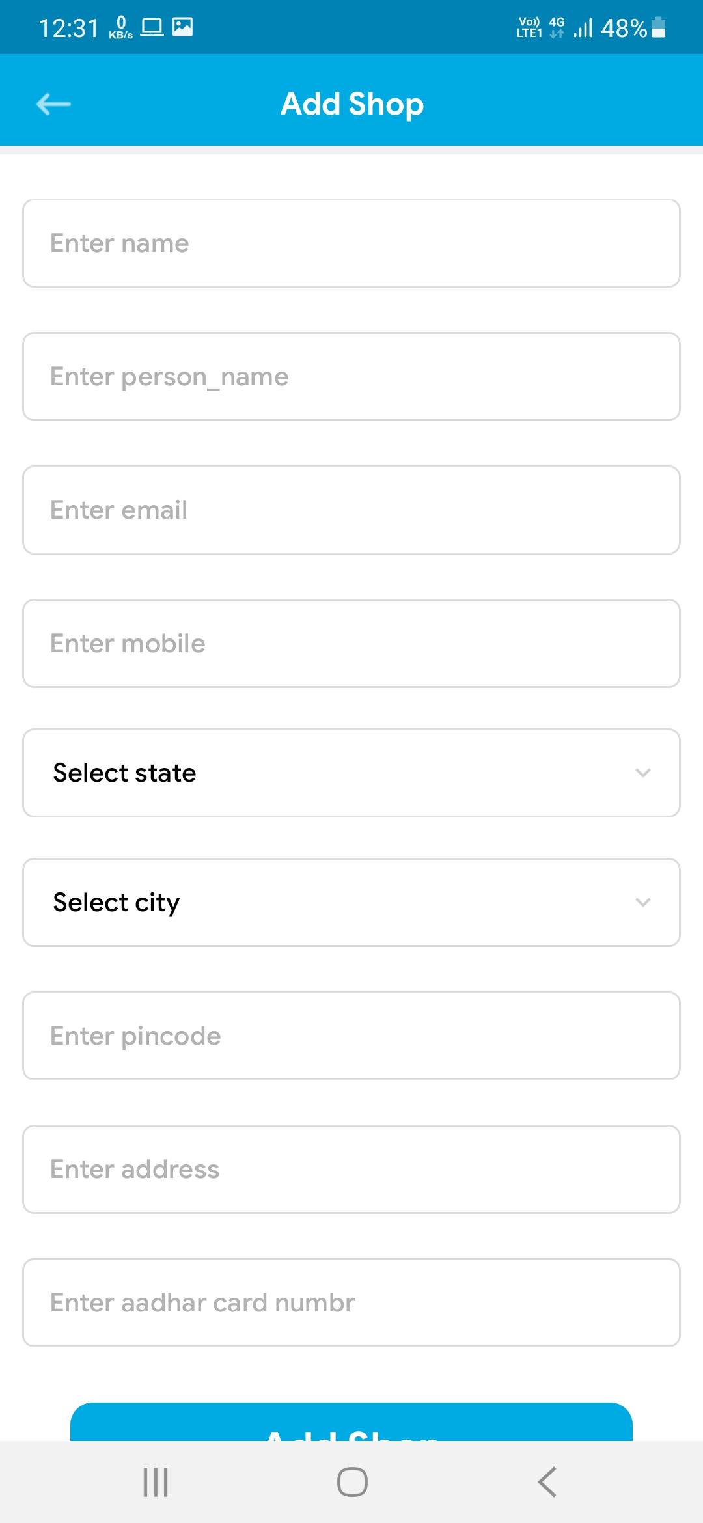Tap the laptop icon in status bar
This screenshot has width=703, height=1523.
152,27
